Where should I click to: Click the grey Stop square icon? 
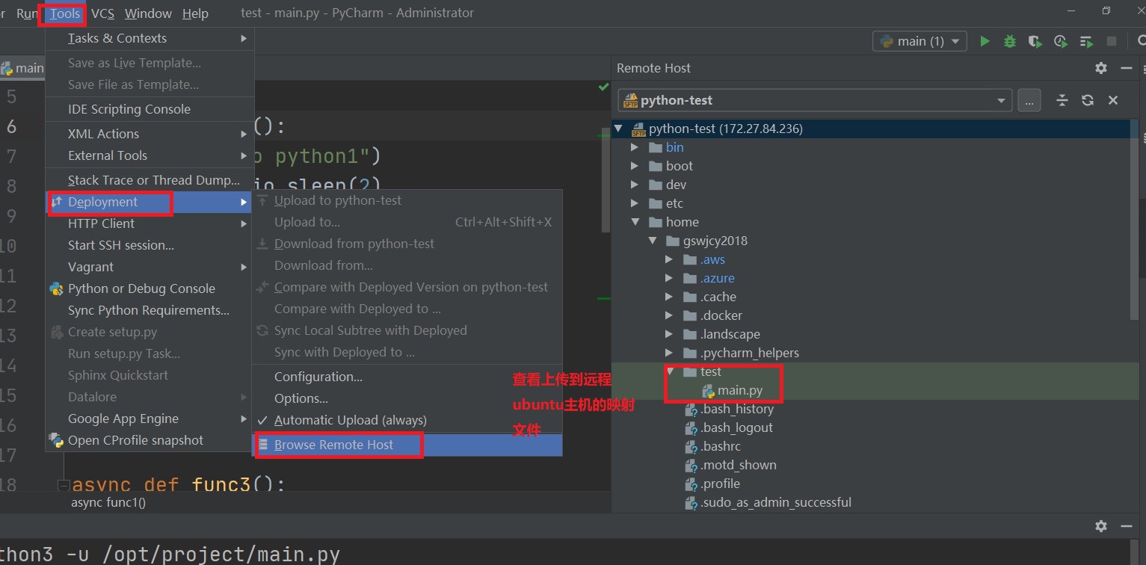(1112, 41)
